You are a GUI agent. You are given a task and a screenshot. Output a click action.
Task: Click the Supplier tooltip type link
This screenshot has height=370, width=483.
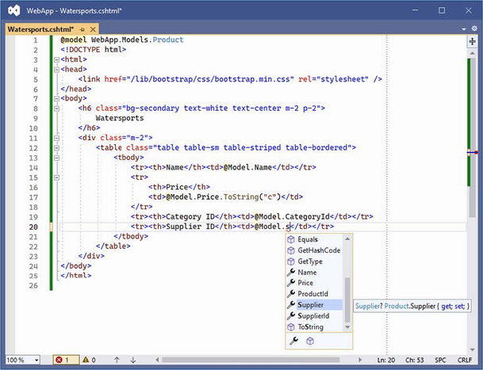[x=367, y=306]
